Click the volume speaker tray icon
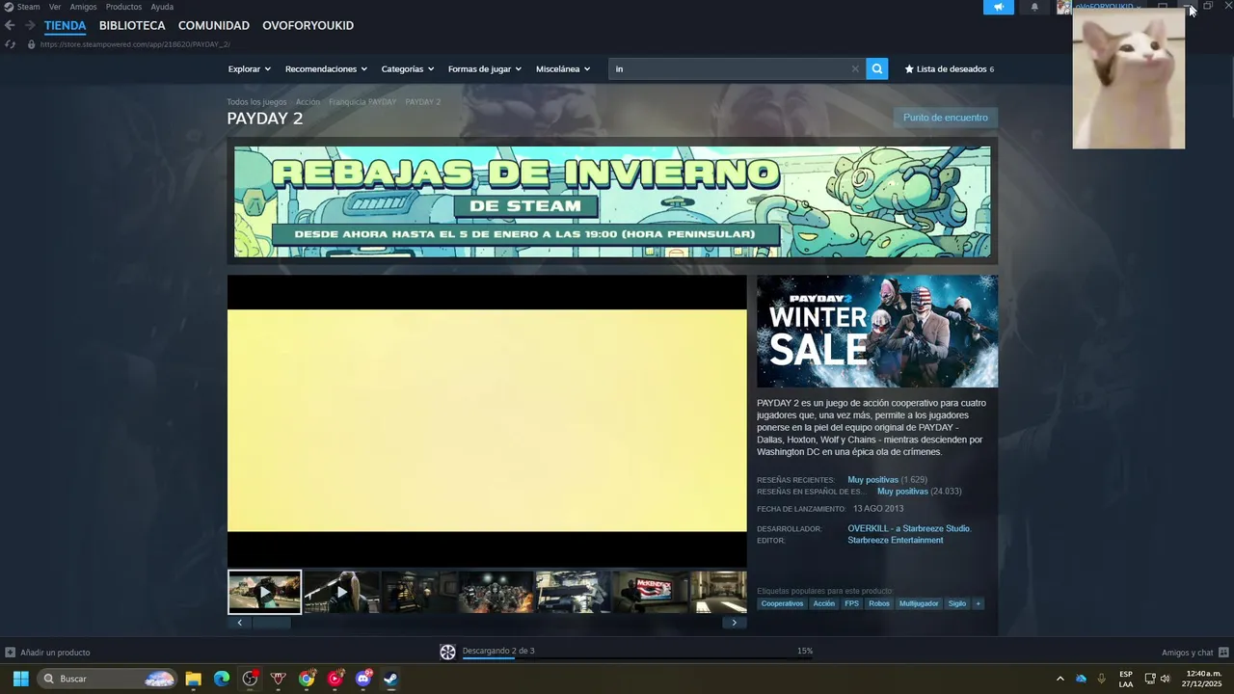 [1165, 679]
